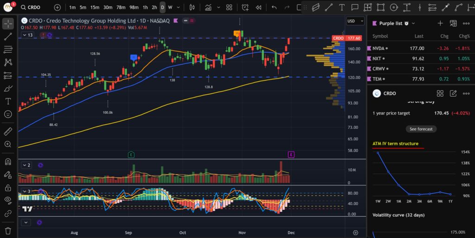Click the See forecast button
The image size is (475, 238).
click(x=421, y=129)
